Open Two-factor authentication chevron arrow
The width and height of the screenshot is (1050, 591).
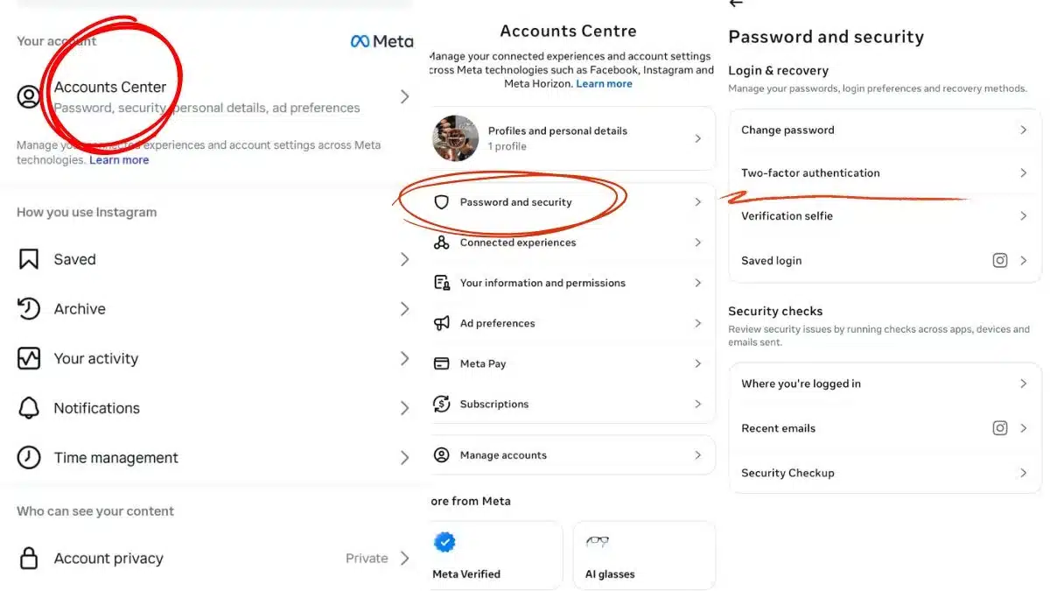tap(1023, 173)
